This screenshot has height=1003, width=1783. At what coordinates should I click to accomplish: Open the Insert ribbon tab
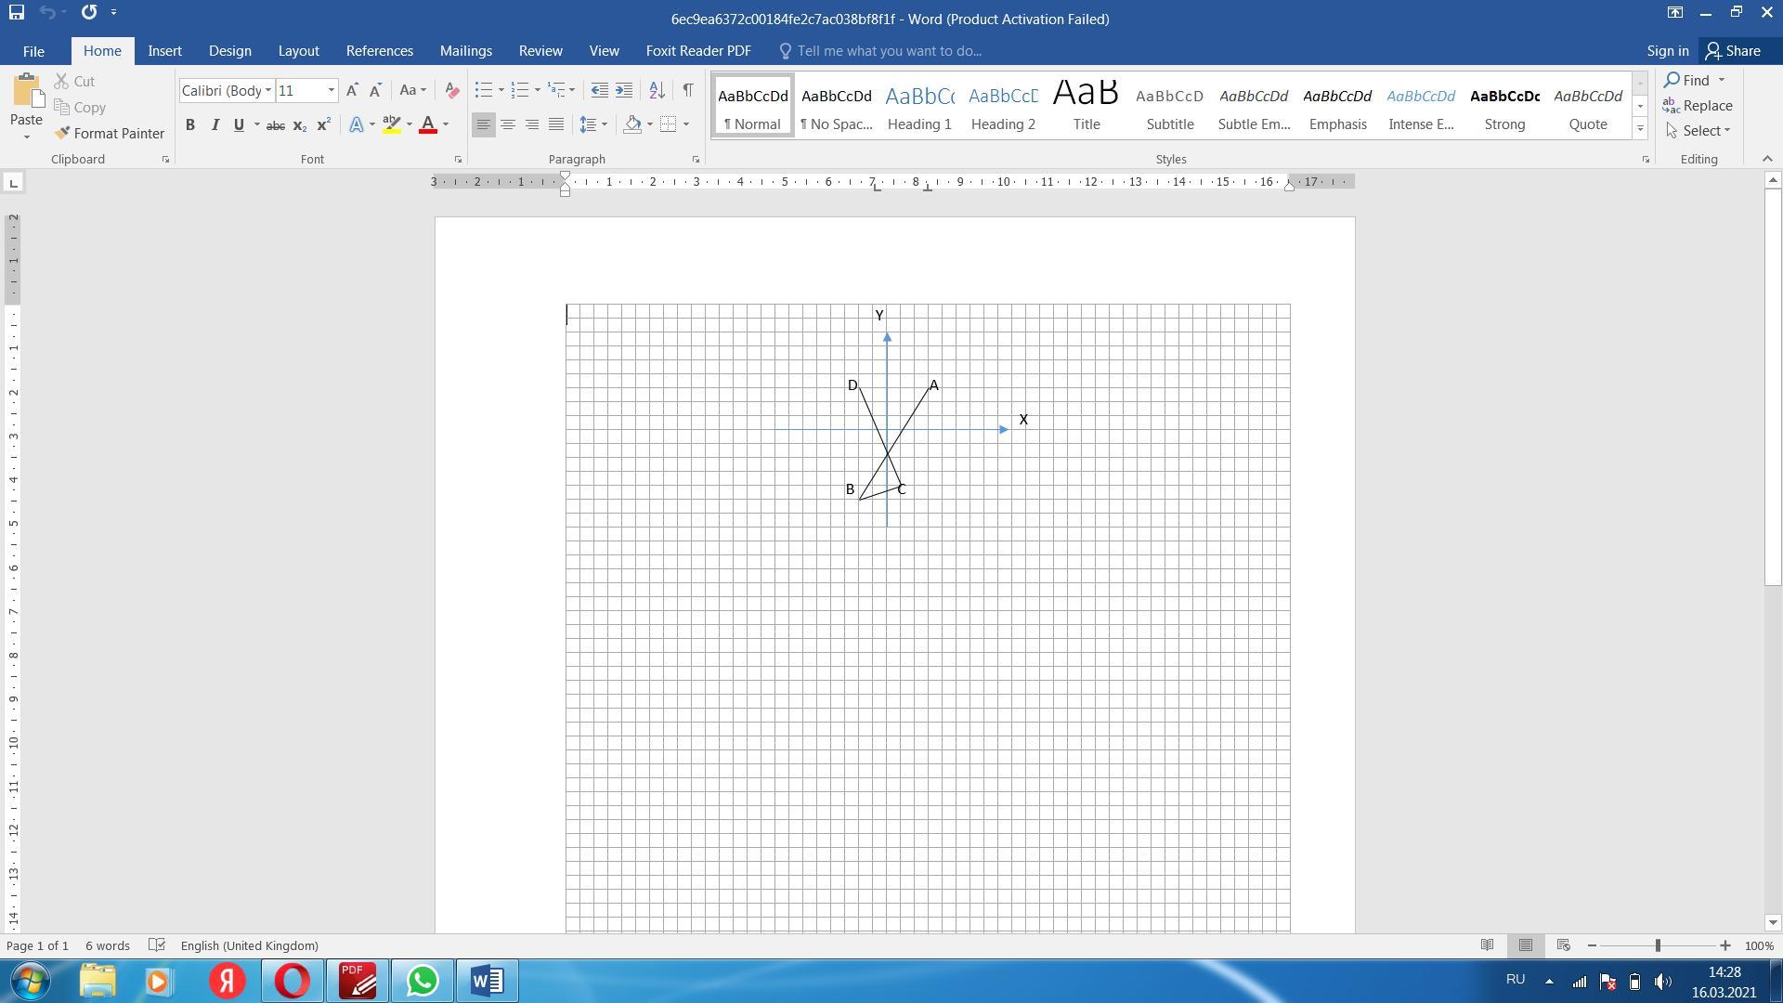[164, 51]
